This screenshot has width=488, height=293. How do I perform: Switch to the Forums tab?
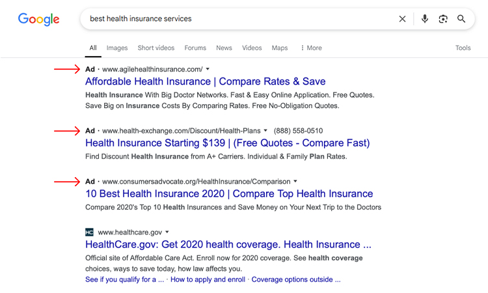click(x=195, y=48)
